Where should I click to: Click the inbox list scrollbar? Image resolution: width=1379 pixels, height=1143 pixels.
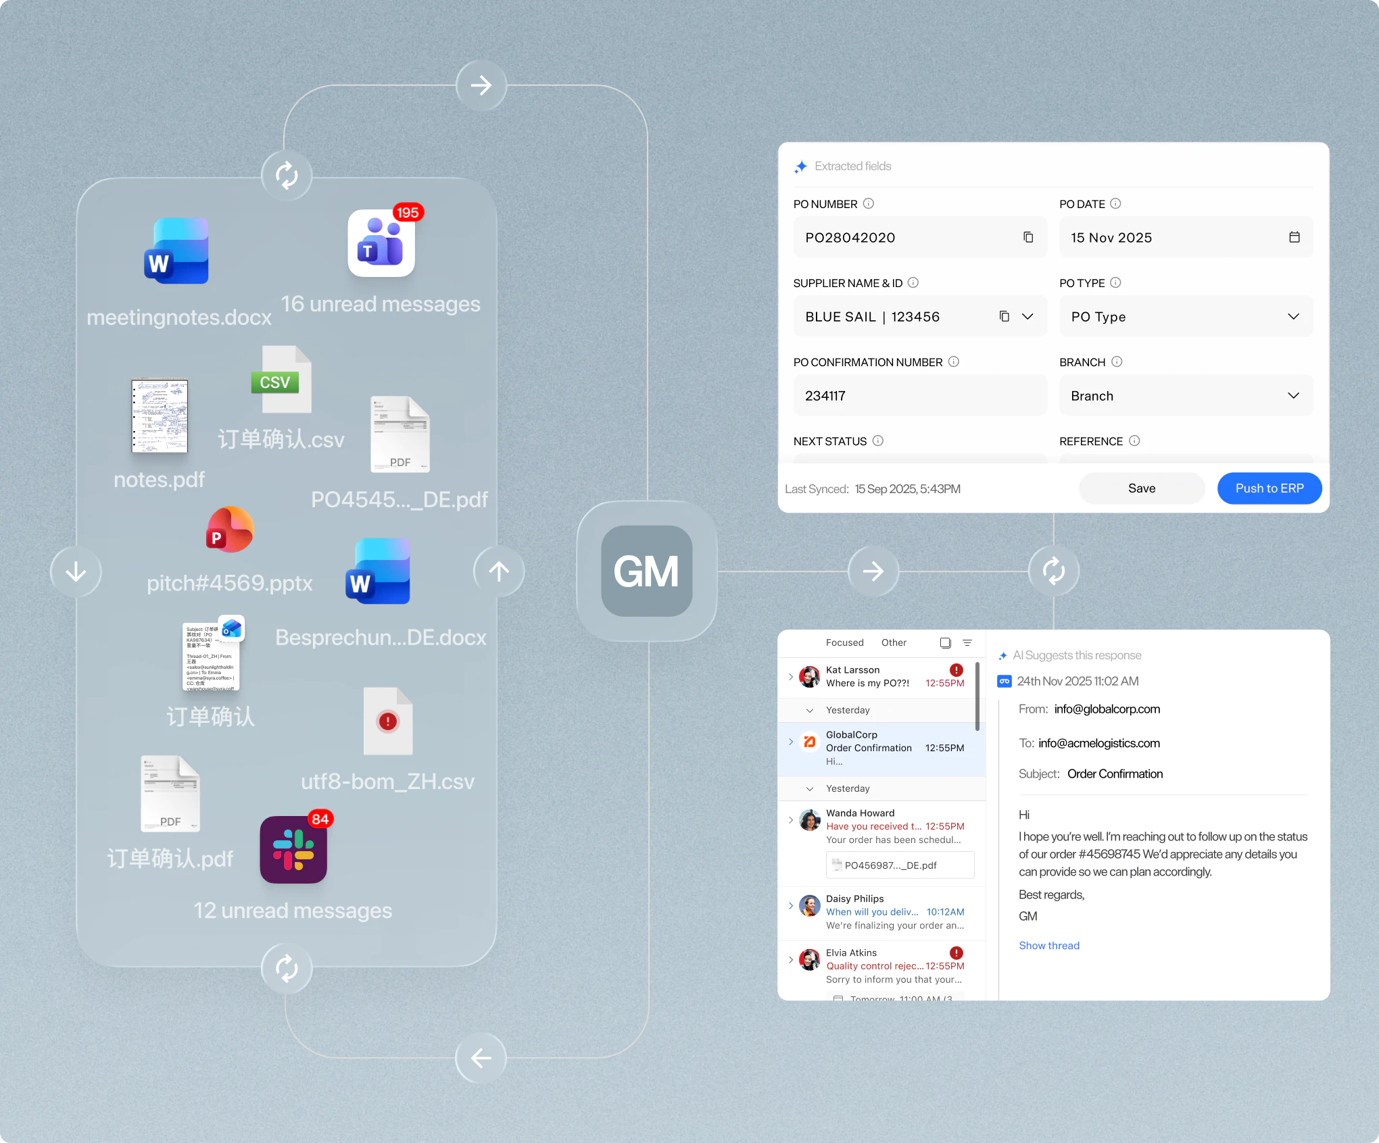pyautogui.click(x=977, y=696)
